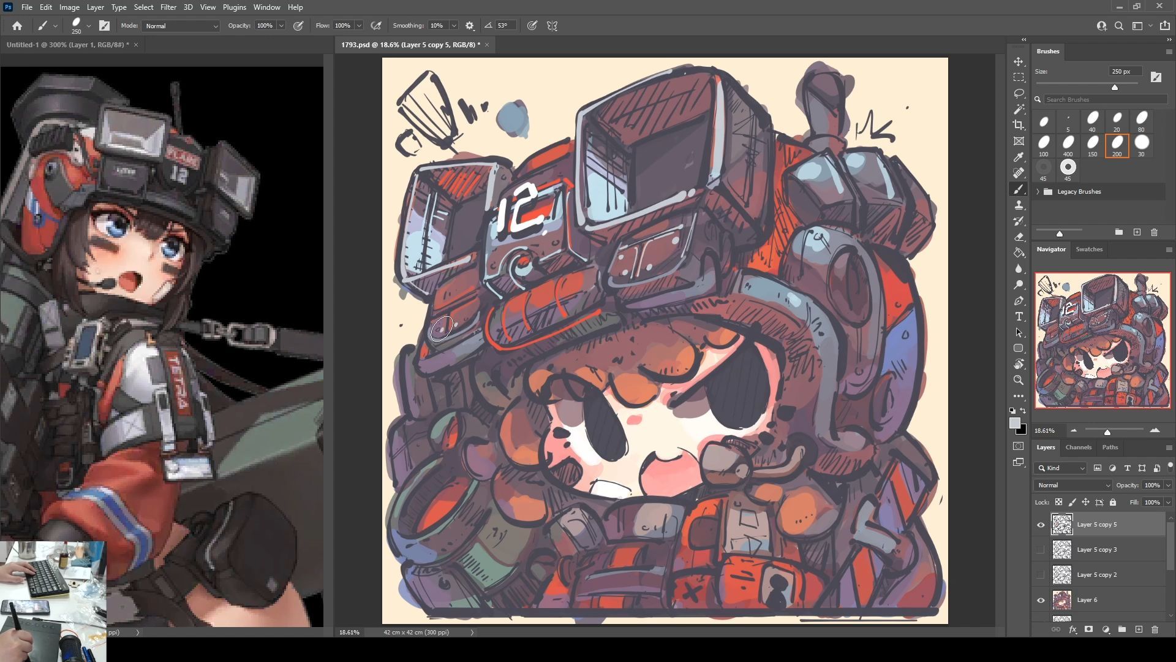
Task: Open the brush preset picker arrow
Action: [x=89, y=26]
